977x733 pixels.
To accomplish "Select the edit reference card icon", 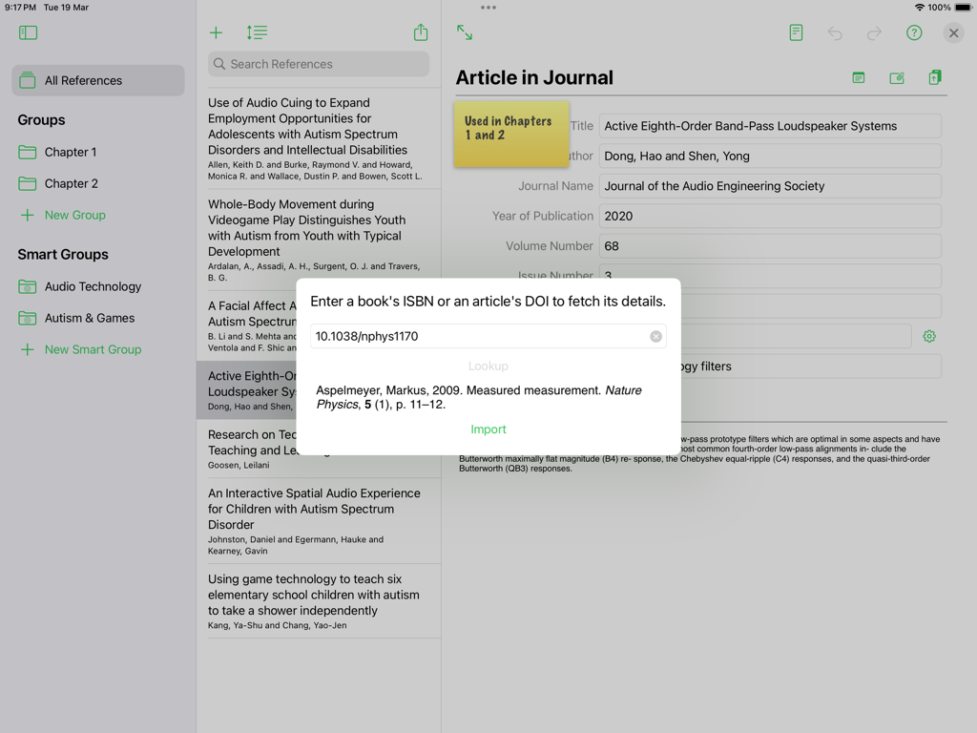I will pyautogui.click(x=896, y=77).
